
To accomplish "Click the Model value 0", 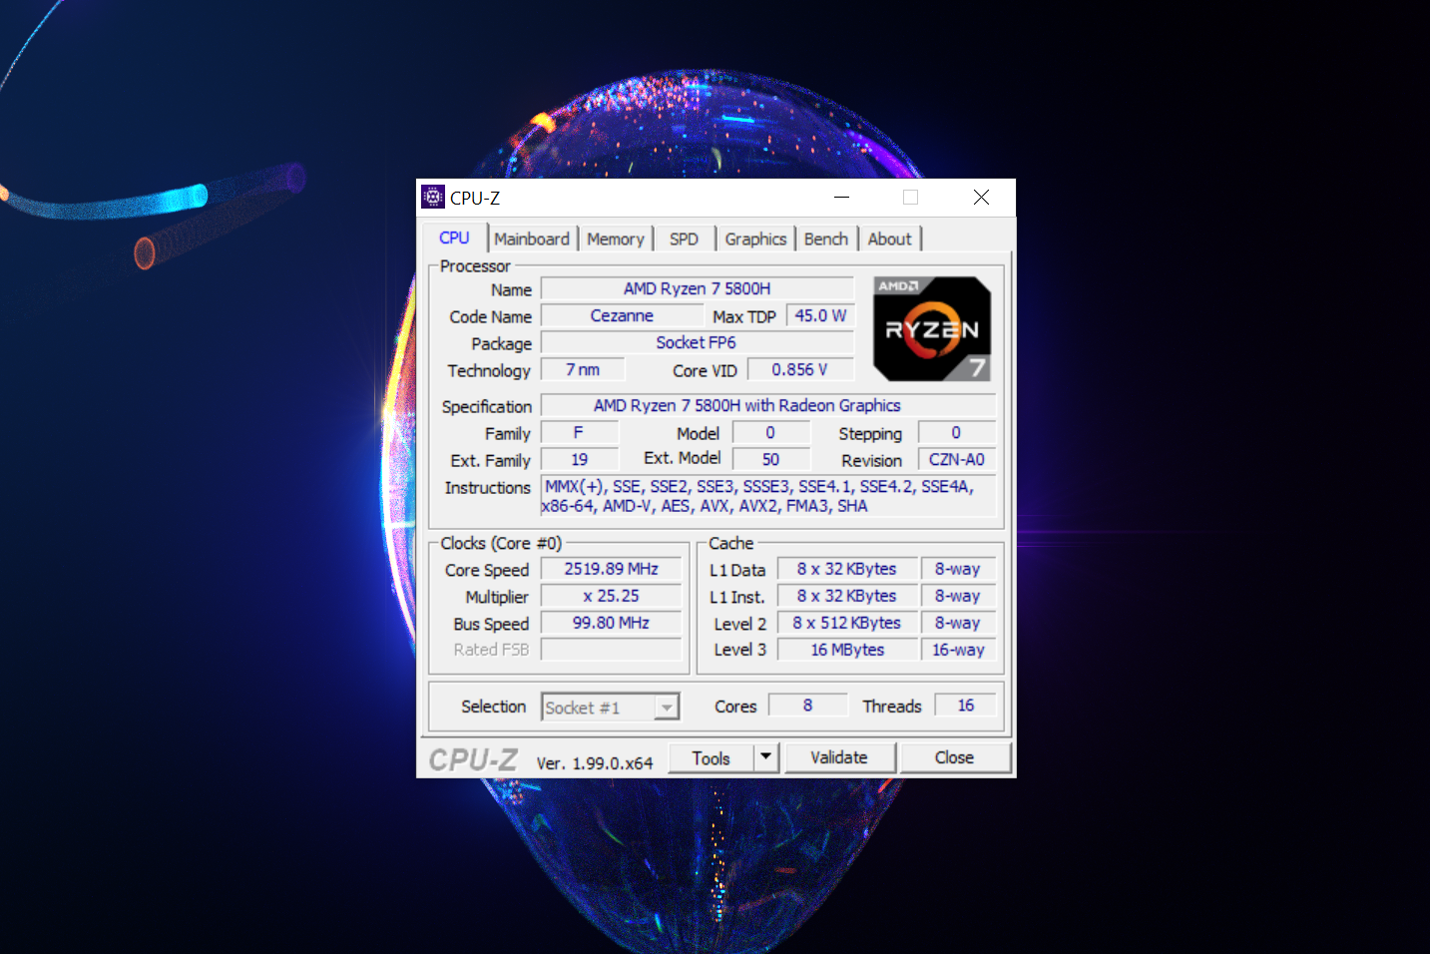I will point(770,432).
